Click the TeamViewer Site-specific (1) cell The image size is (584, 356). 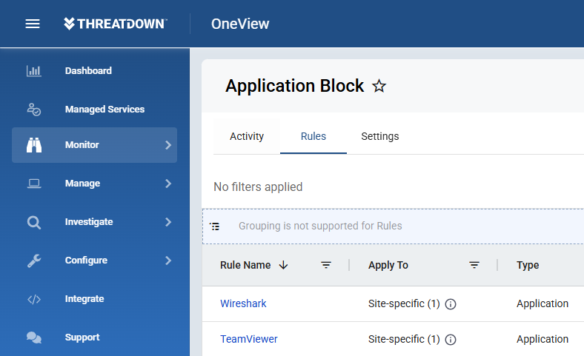404,339
